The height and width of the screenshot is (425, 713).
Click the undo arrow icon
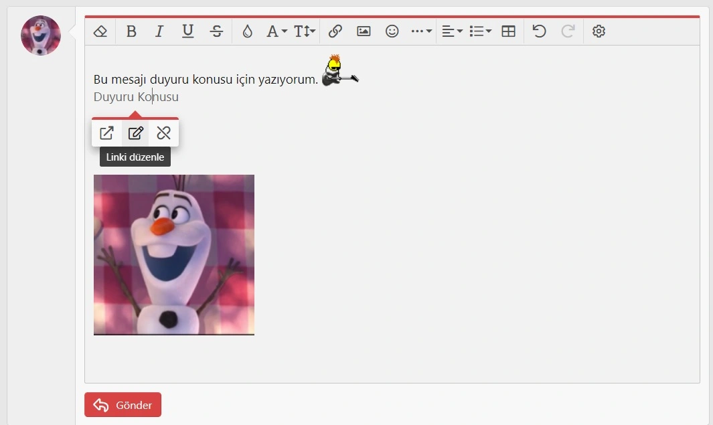[540, 31]
